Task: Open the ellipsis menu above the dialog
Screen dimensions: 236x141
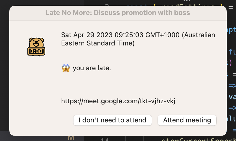Action: click(187, 1)
